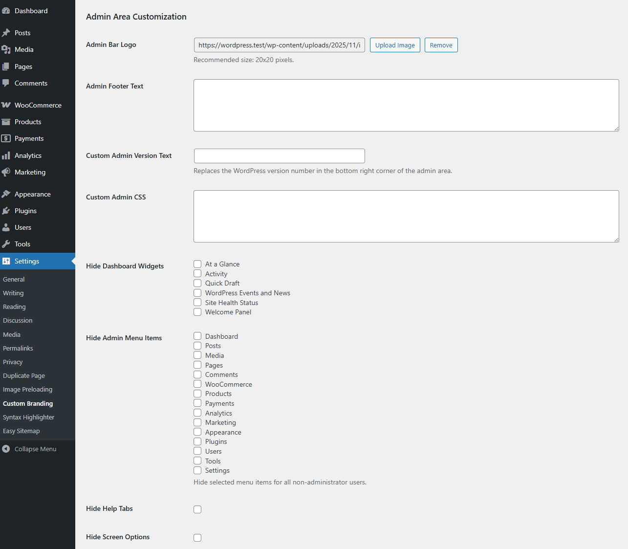Tick Payments under Hide Admin Menu Items
The image size is (628, 549).
click(x=197, y=403)
